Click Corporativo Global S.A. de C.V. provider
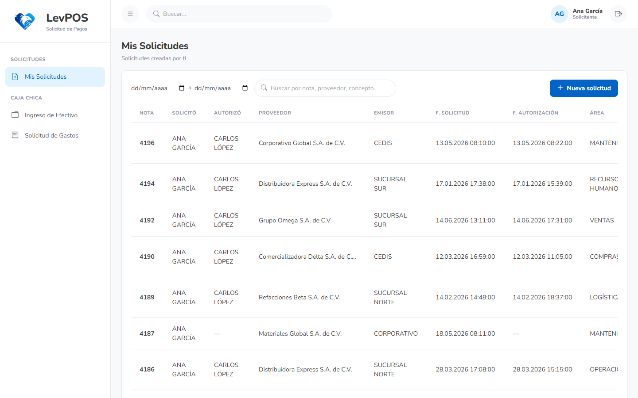The width and height of the screenshot is (638, 398). point(302,143)
